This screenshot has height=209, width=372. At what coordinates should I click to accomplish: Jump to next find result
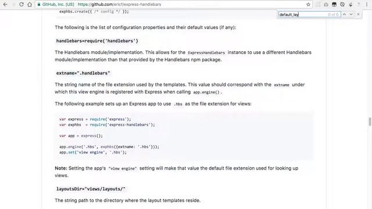coord(351,15)
